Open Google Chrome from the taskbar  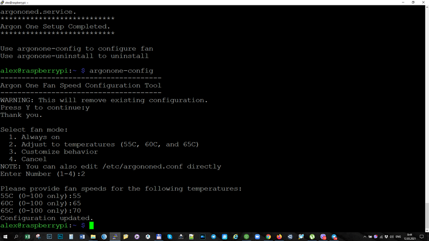coord(269,237)
